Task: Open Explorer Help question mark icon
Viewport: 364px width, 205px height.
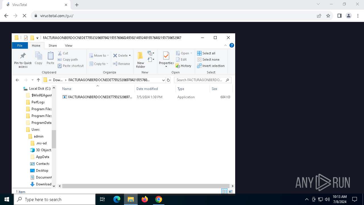Action: [232, 45]
